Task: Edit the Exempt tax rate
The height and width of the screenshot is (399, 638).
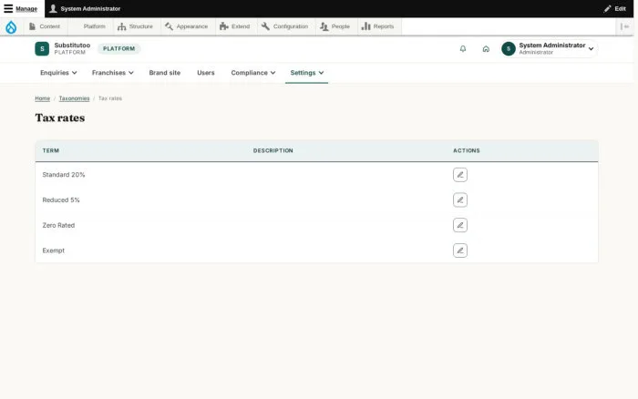Action: 460,251
